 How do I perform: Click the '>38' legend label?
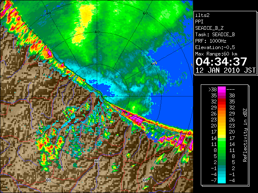click(x=212, y=90)
